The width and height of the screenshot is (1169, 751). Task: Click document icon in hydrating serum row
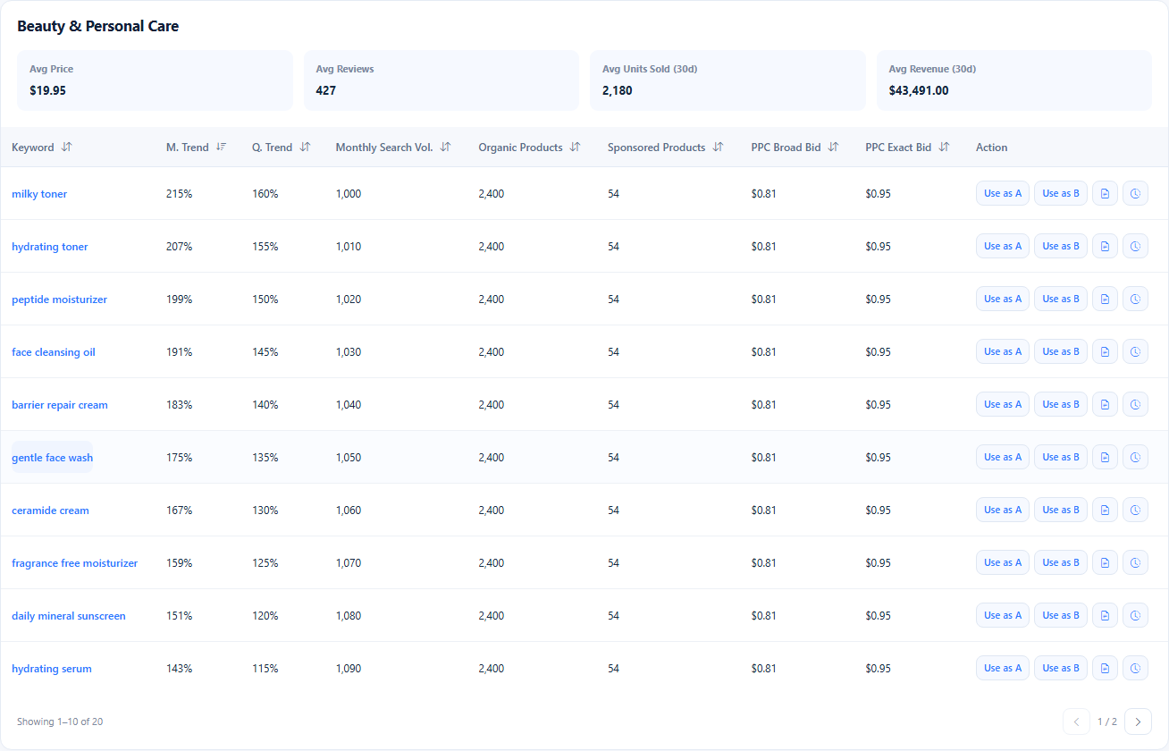pos(1105,668)
